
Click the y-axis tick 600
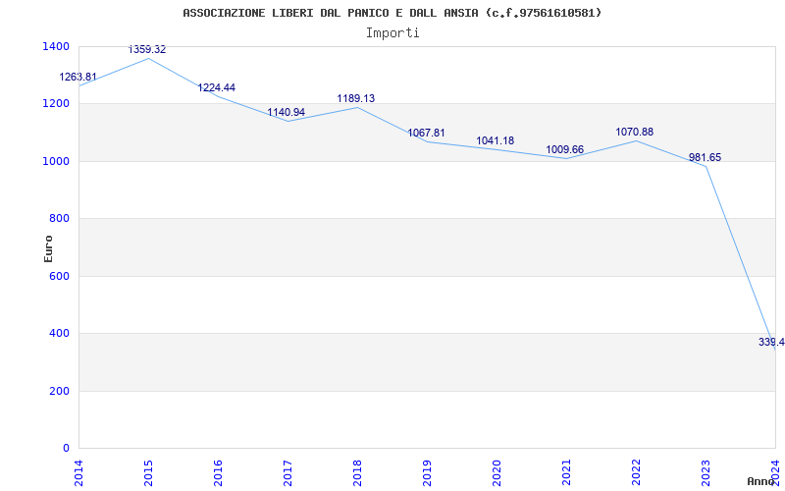[59, 276]
